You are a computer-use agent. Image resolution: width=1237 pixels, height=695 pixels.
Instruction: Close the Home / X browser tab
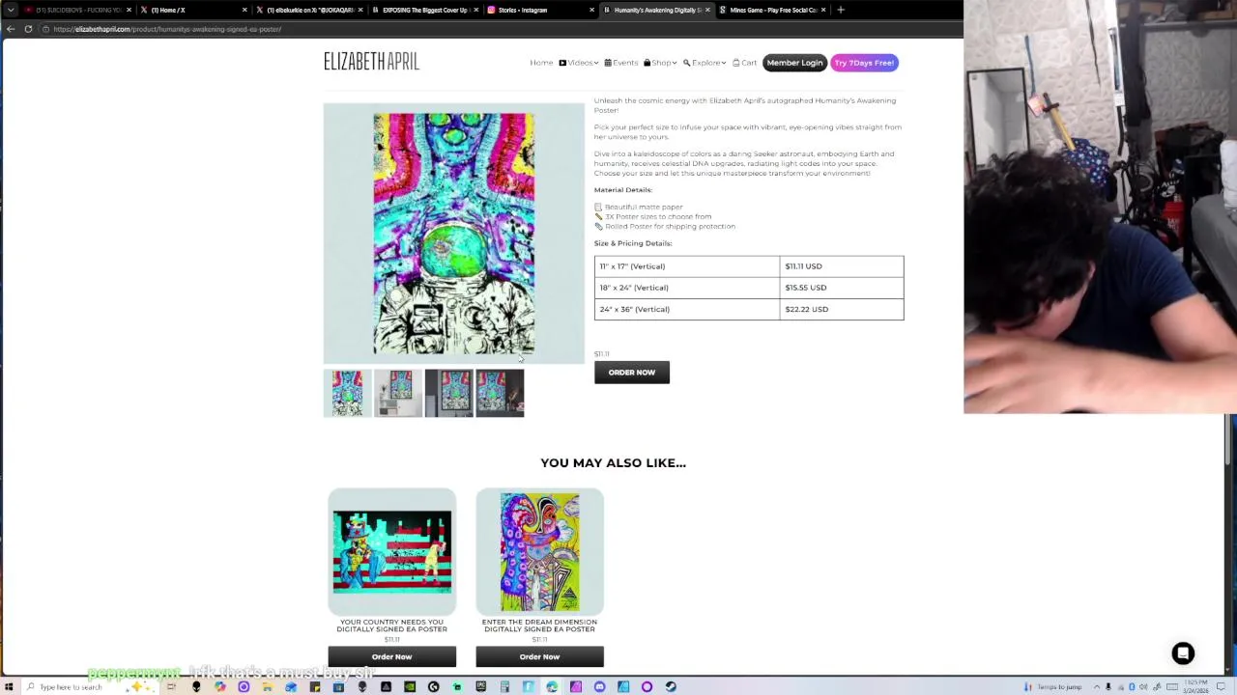[x=245, y=10]
